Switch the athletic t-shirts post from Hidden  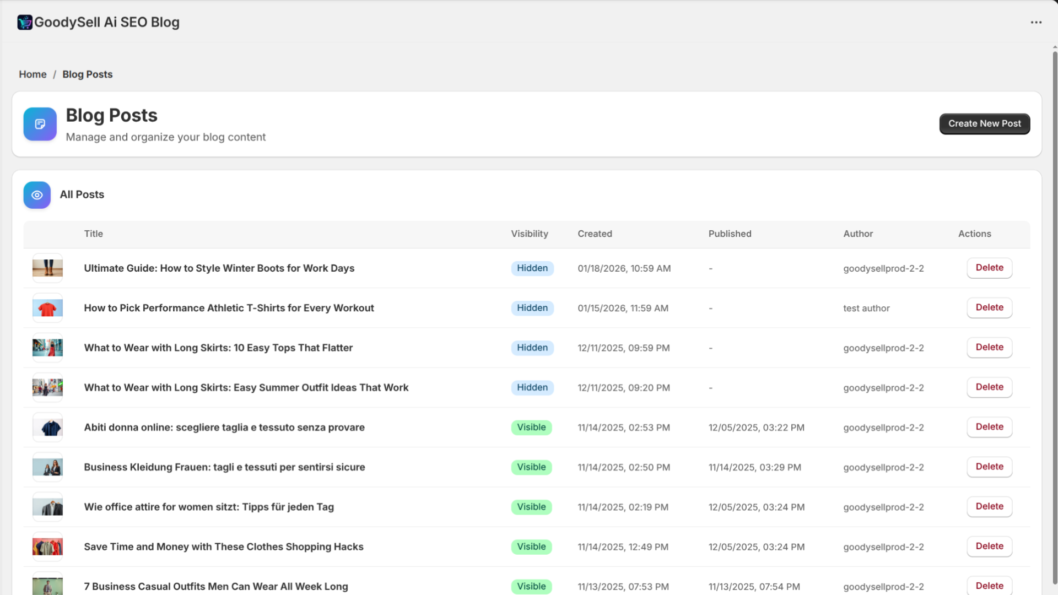[532, 308]
